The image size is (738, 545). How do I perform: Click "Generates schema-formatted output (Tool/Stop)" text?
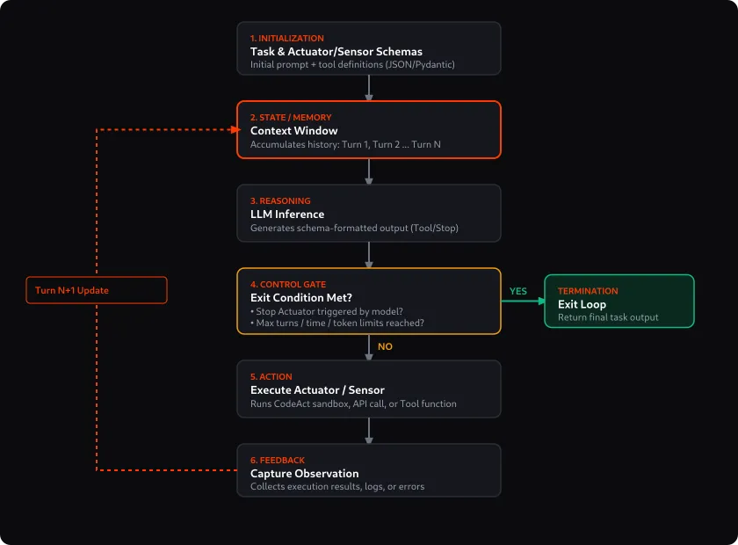click(354, 228)
